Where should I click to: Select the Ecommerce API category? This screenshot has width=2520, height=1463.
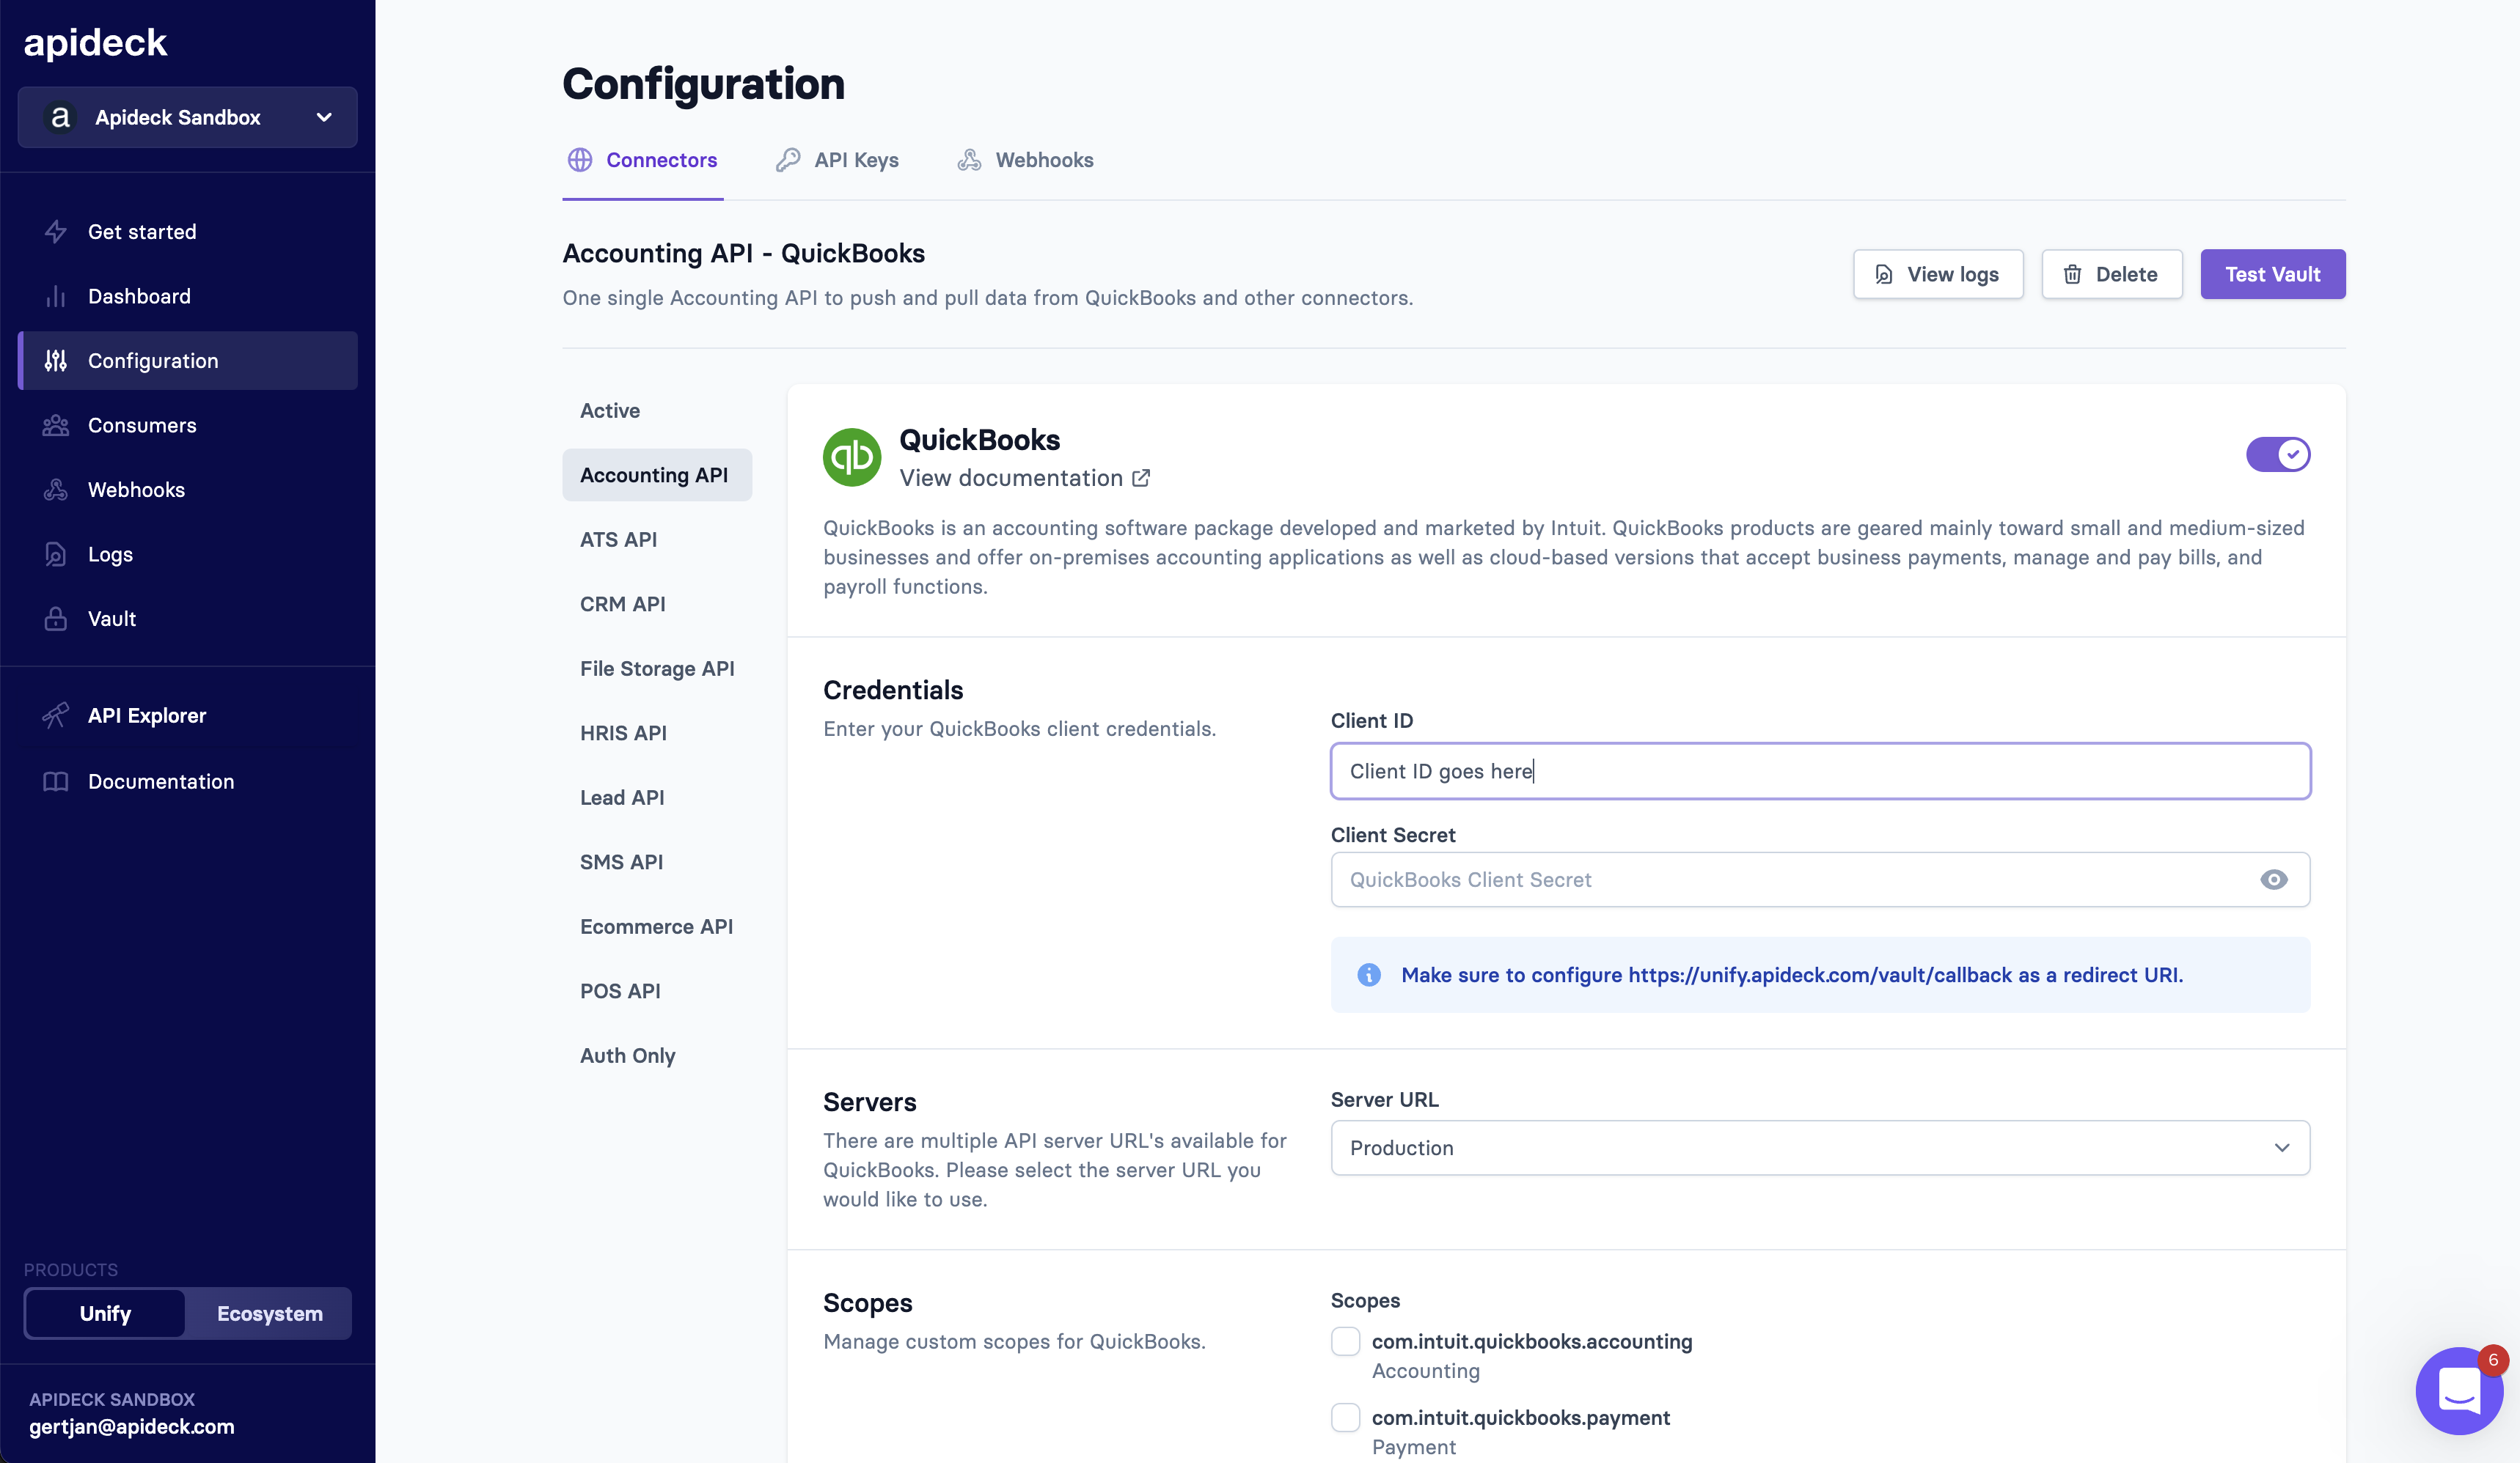coord(656,926)
